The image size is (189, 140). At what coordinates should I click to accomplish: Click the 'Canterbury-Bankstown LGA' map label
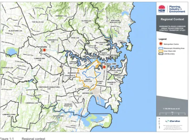[49, 88]
